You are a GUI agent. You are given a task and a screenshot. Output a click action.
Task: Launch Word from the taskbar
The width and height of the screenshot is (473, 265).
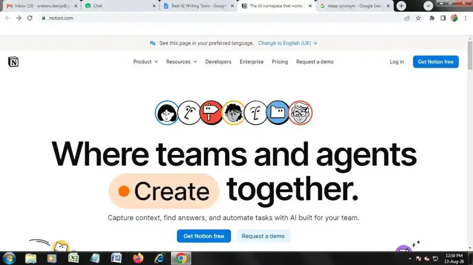pos(116,259)
